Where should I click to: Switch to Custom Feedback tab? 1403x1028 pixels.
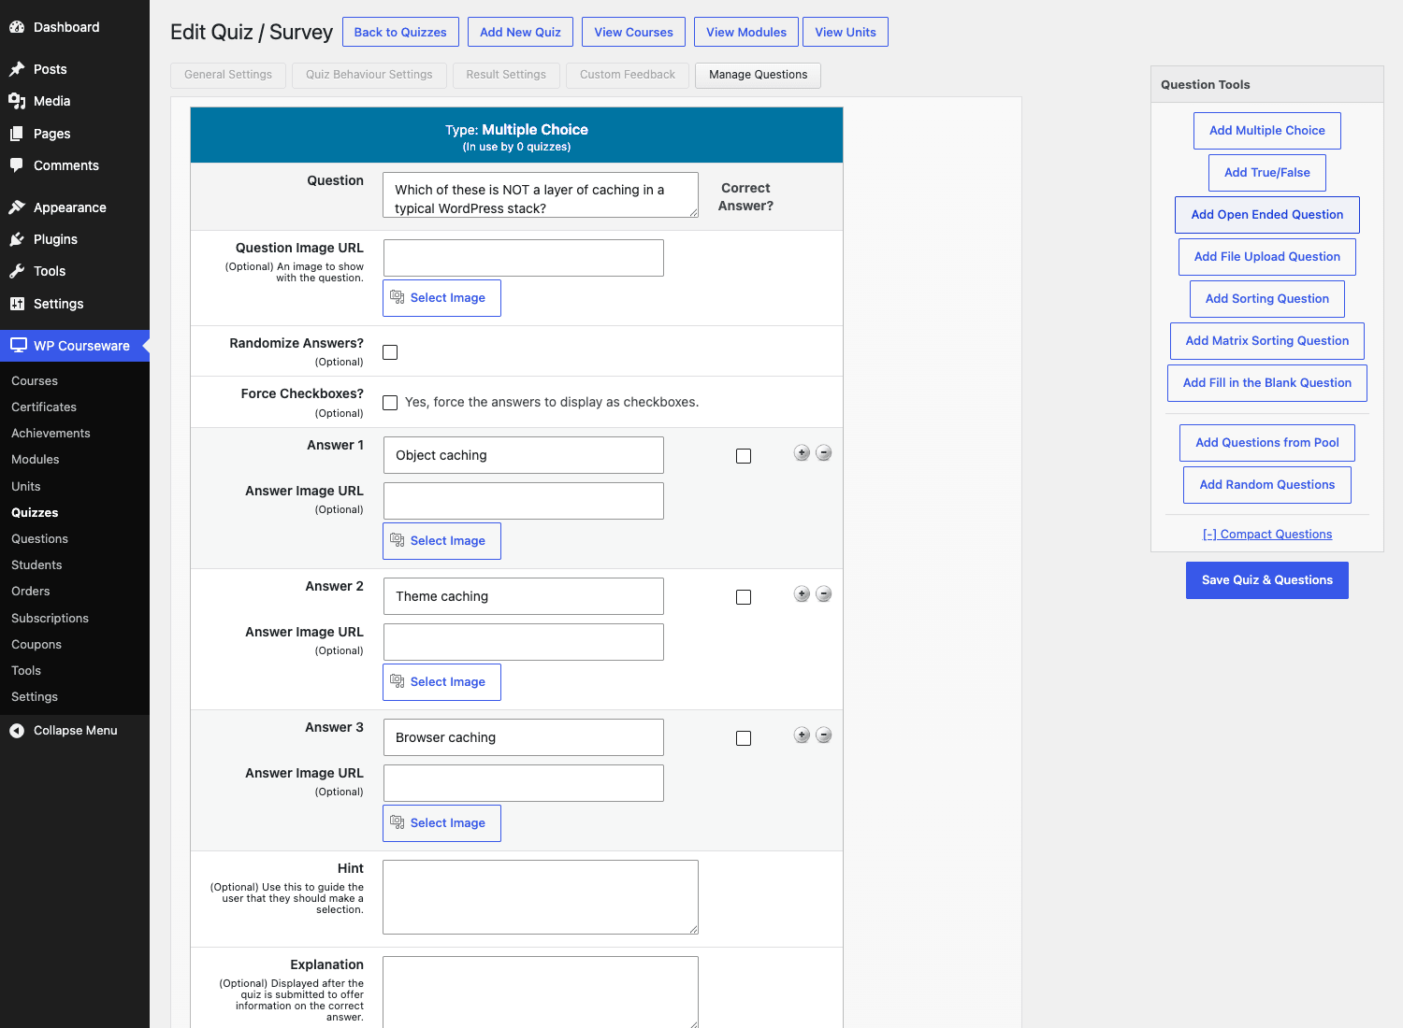[x=628, y=75]
